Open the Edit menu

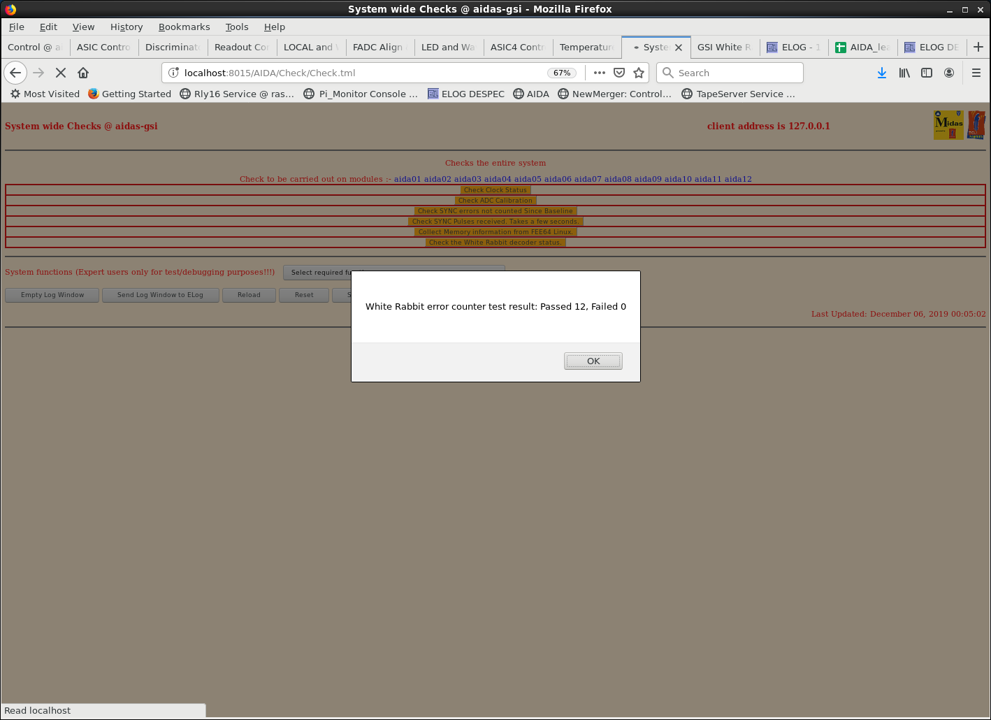point(48,27)
